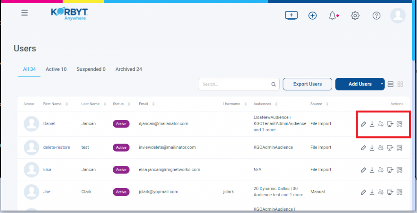Click the download icon in Joe's row
Screen dimensions: 417x213
[372, 192]
